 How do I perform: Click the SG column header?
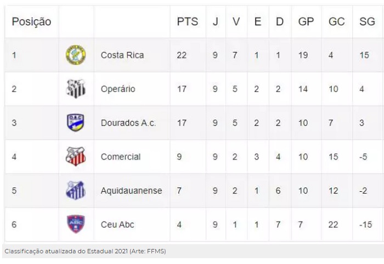[x=367, y=22]
